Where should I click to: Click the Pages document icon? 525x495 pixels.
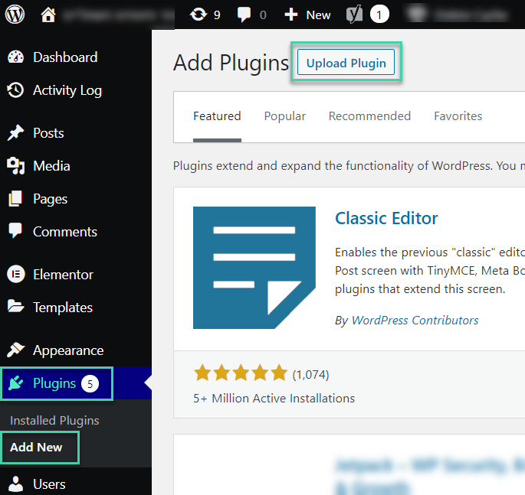[x=15, y=198]
